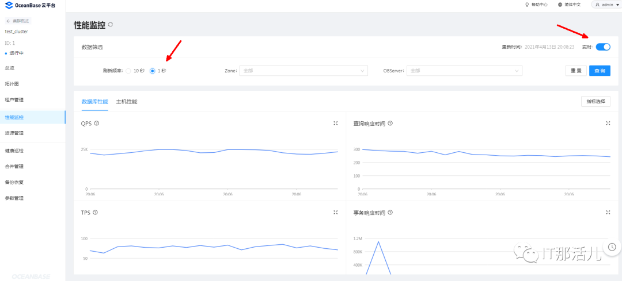The height and width of the screenshot is (281, 622).
Task: Switch to the 主机性能 tab
Action: [127, 102]
